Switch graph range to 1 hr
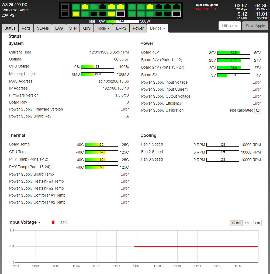The height and width of the screenshot is (274, 270). tap(247, 223)
